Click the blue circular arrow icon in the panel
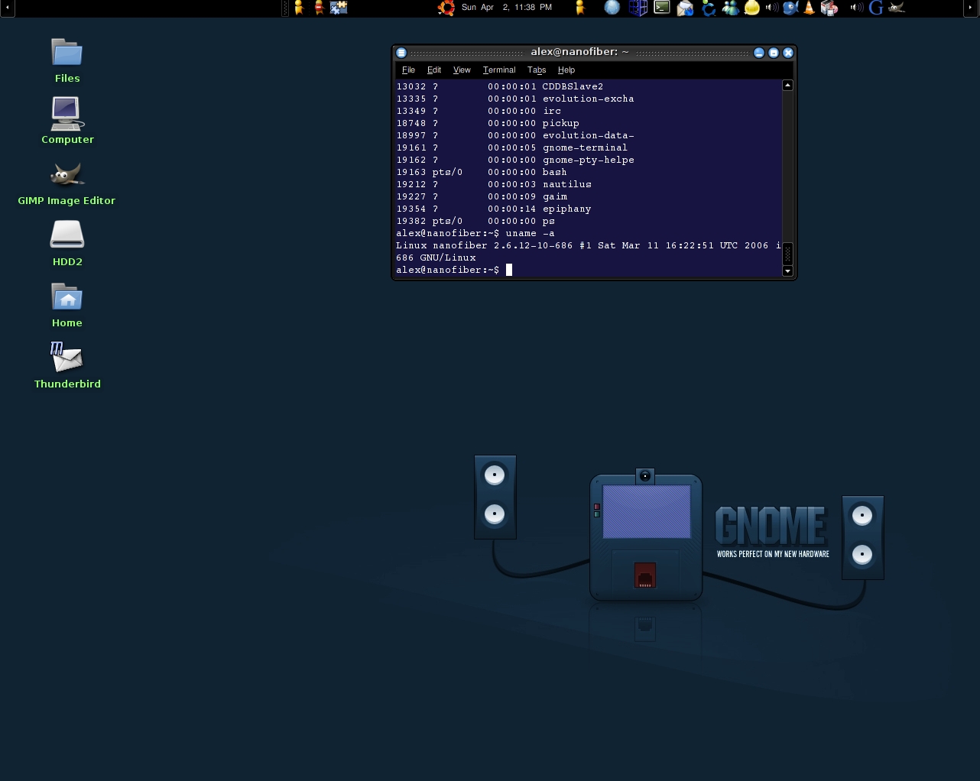The height and width of the screenshot is (781, 980). (x=709, y=8)
